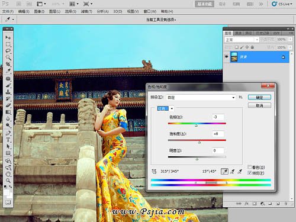Select the Zoom magnifier tool
This screenshot has width=296, height=222.
[8, 181]
